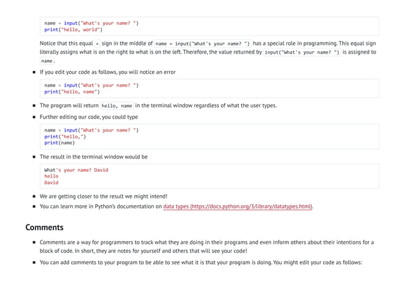Click the sentence "We are getting closer to the result"
This screenshot has width=404, height=285.
click(103, 197)
